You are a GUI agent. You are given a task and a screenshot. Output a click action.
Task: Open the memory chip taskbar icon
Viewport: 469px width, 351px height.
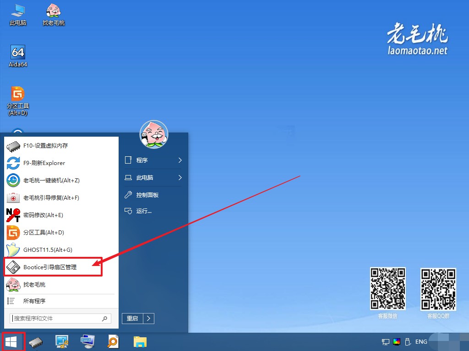click(x=36, y=342)
